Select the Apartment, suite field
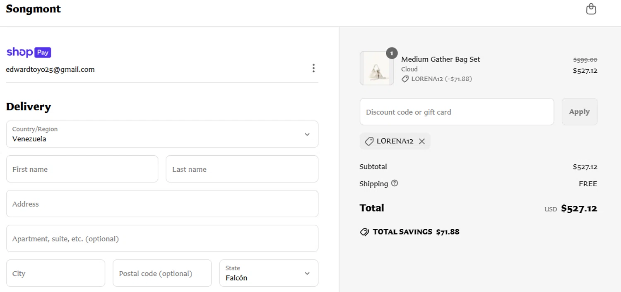The width and height of the screenshot is (621, 292). (x=162, y=238)
